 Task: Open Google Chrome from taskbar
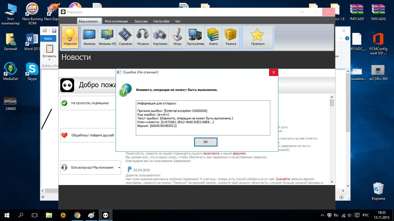pos(77,215)
